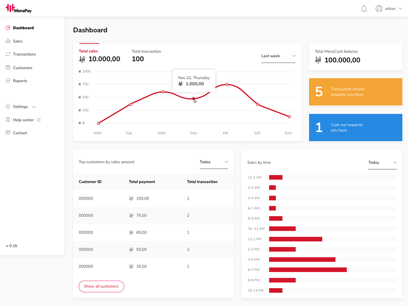
Task: Click the Transactions arrows icon
Action: (8, 54)
